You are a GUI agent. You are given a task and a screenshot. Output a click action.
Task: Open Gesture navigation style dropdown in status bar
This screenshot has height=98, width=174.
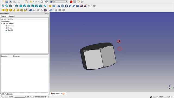point(154,97)
